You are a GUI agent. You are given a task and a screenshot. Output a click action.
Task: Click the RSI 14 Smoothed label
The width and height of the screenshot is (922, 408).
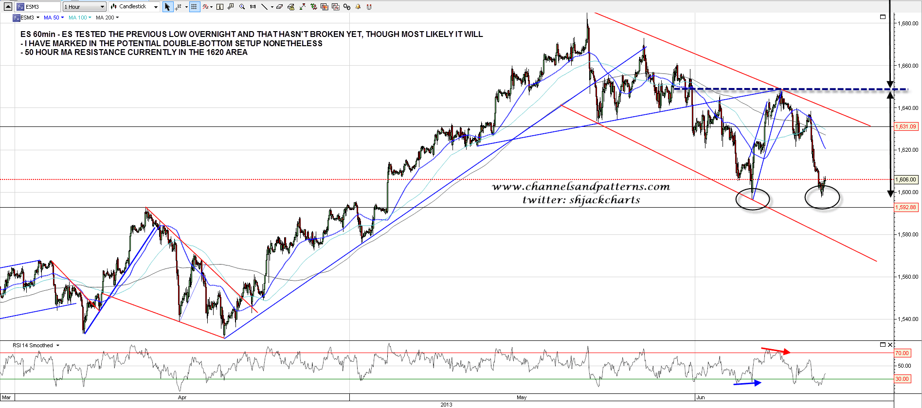pyautogui.click(x=33, y=345)
